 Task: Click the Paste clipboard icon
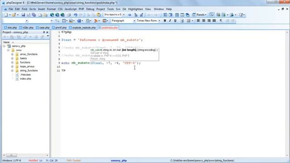click(99, 15)
